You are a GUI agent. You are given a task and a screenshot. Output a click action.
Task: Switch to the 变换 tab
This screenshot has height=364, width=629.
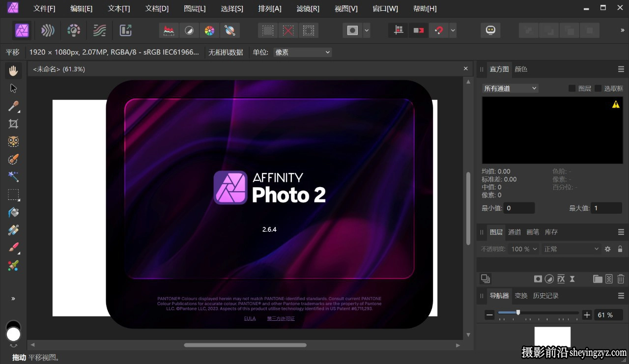521,296
